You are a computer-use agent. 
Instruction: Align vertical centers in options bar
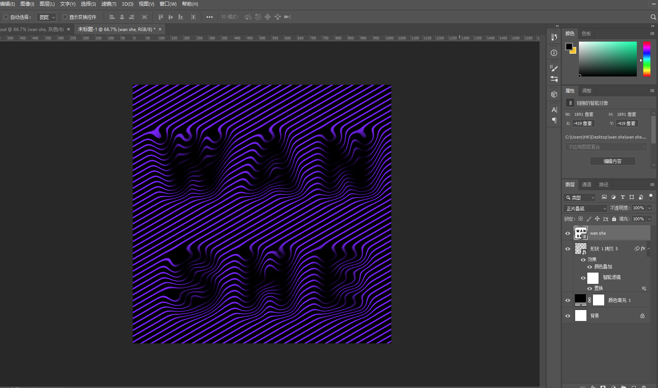tap(170, 17)
